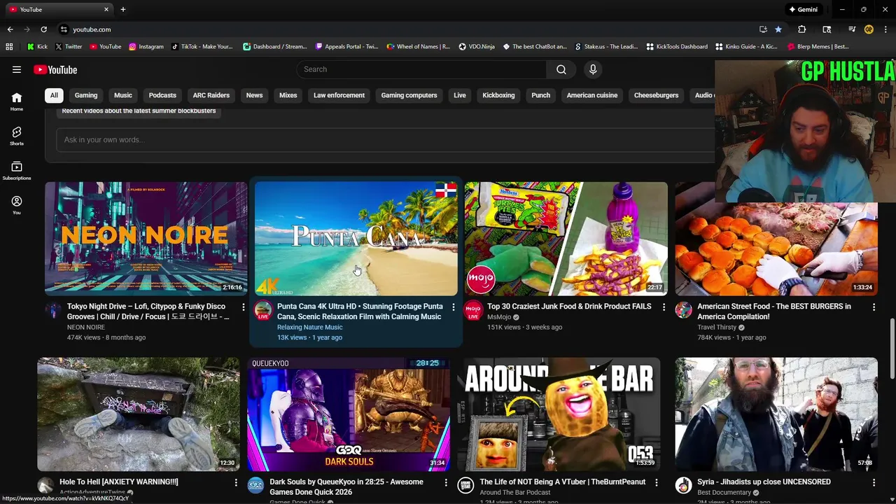Go to the YouTube logo home link
Viewport: 896px width, 504px height.
pyautogui.click(x=55, y=69)
